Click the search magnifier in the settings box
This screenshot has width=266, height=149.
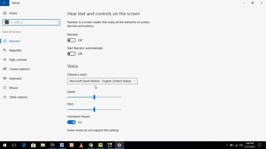[57, 22]
